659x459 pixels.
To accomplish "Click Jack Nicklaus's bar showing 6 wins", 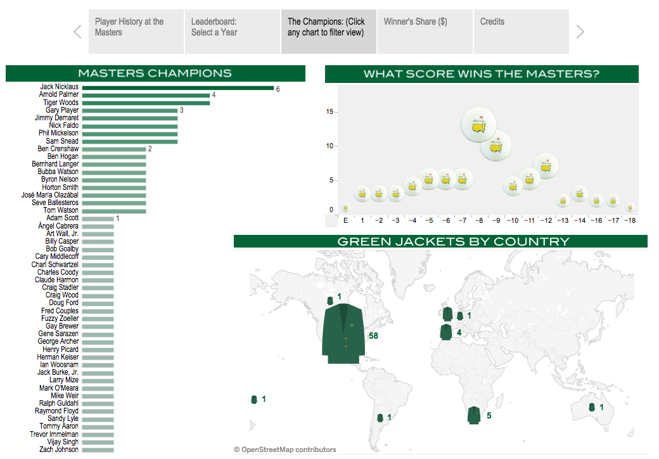I will pos(178,88).
